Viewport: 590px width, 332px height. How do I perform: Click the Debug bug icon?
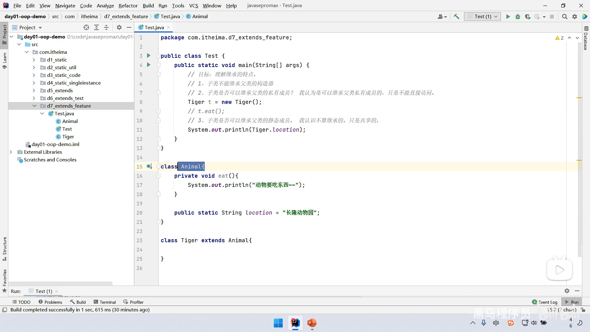tap(518, 17)
